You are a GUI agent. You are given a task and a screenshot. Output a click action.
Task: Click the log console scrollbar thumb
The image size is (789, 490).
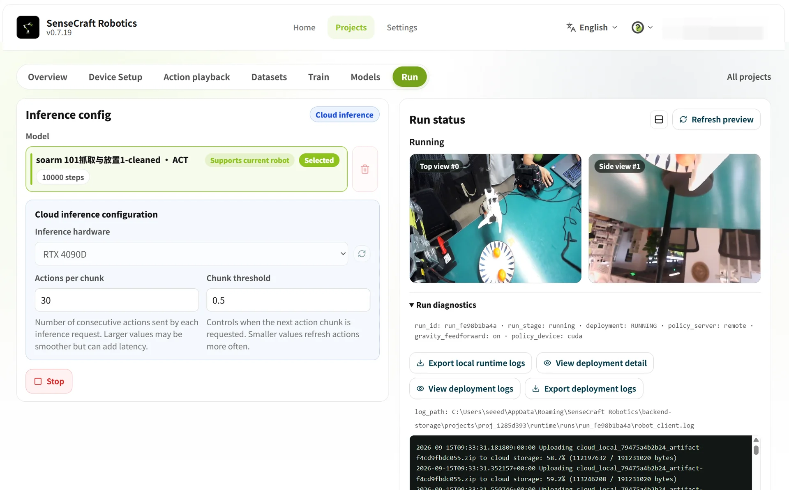tap(756, 450)
